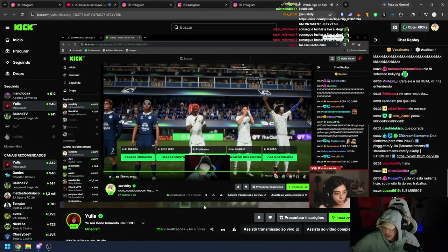Open the Chrome profile avatar in the toolbar
Screen dimensions: 448x252
tap(434, 15)
